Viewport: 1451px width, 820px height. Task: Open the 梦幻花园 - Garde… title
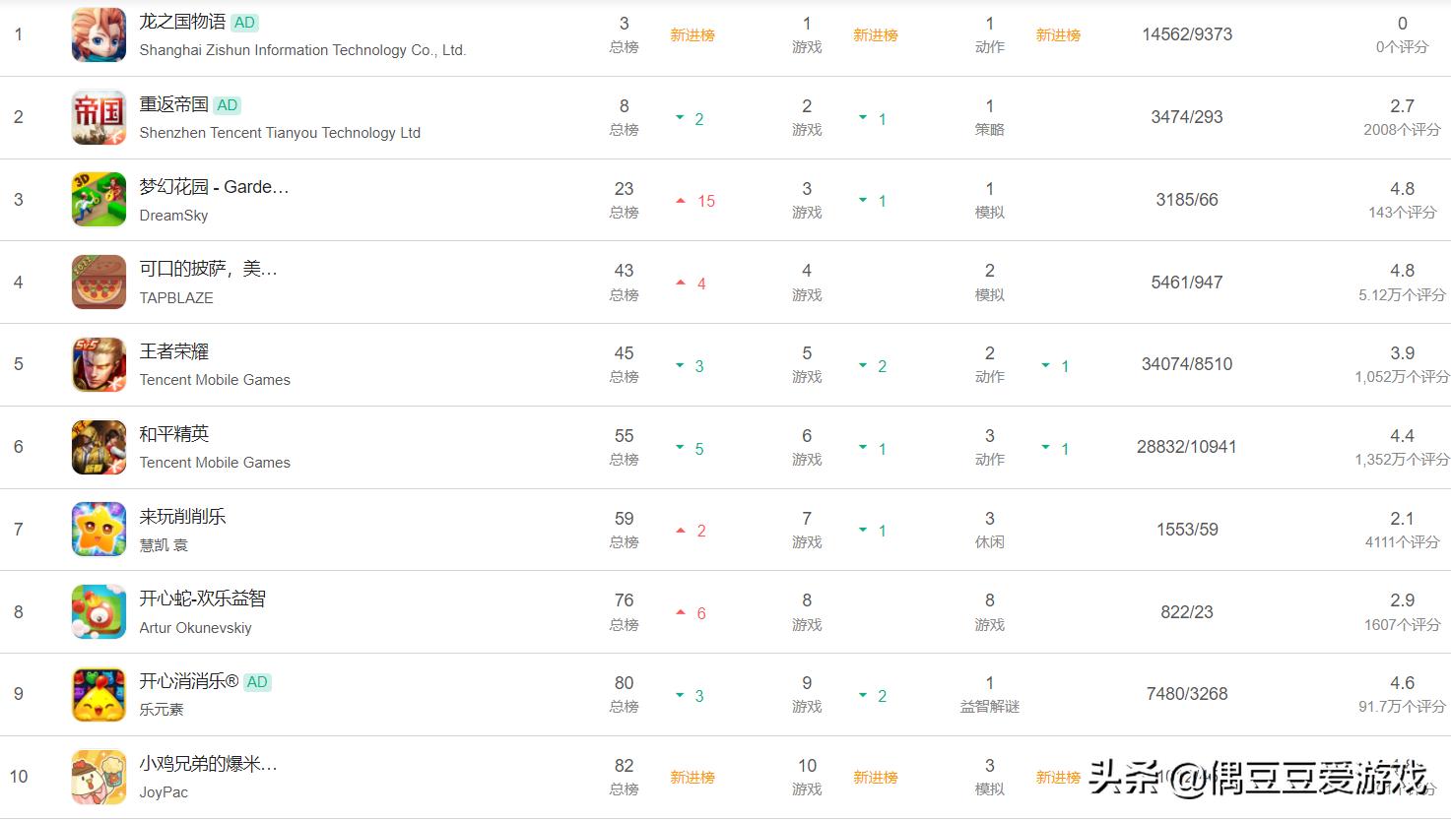214,187
